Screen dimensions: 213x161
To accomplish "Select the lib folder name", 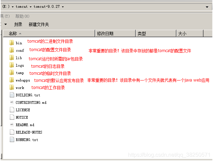I will [x=19, y=58].
